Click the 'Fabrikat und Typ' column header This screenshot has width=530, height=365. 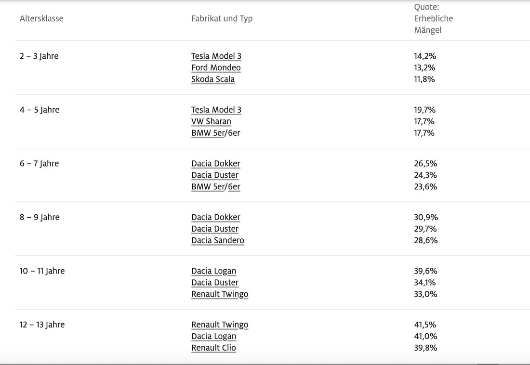point(222,19)
